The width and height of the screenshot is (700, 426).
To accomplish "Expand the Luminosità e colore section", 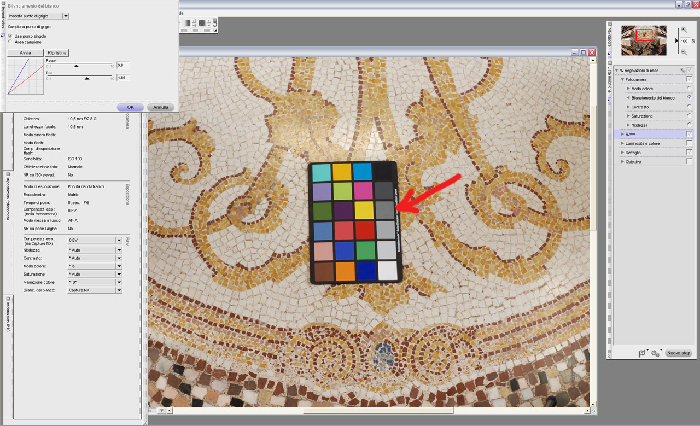I will click(622, 144).
